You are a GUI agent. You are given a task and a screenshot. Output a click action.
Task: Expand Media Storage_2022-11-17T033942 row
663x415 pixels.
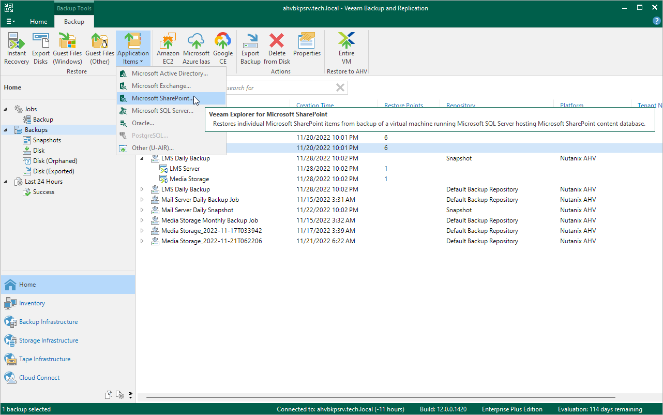pos(142,231)
